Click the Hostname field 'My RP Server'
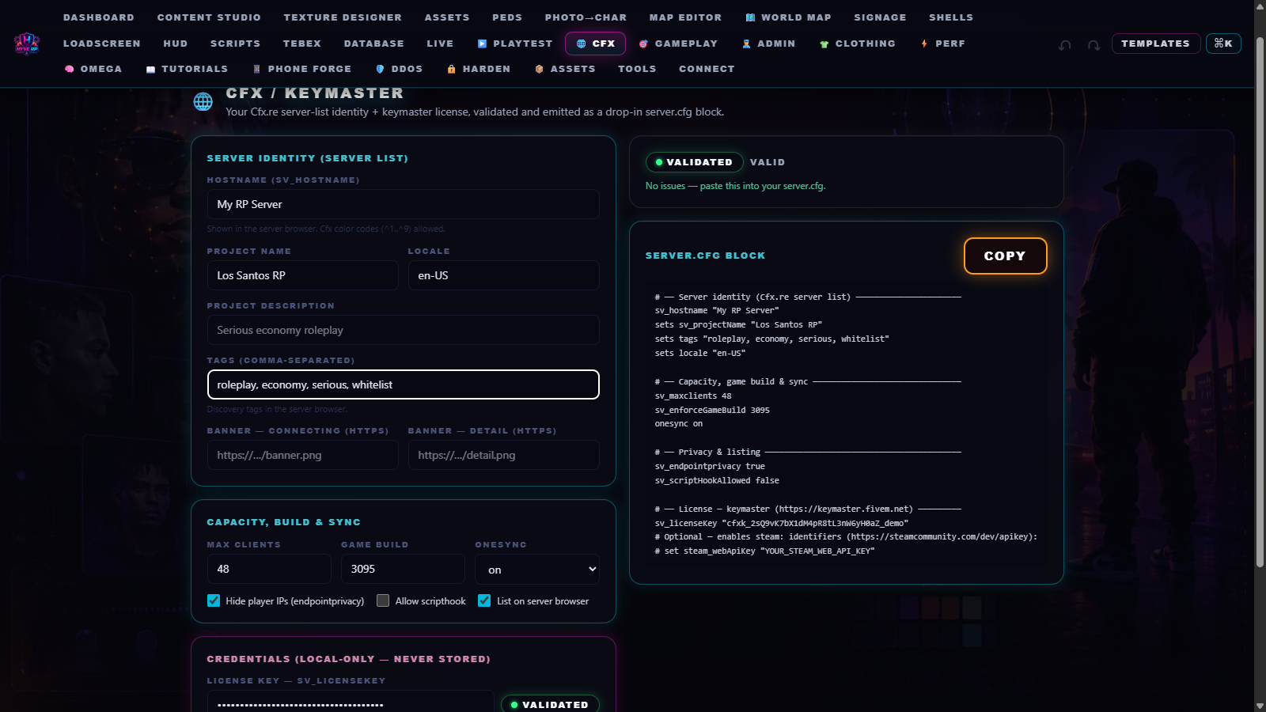This screenshot has width=1266, height=712. point(403,204)
